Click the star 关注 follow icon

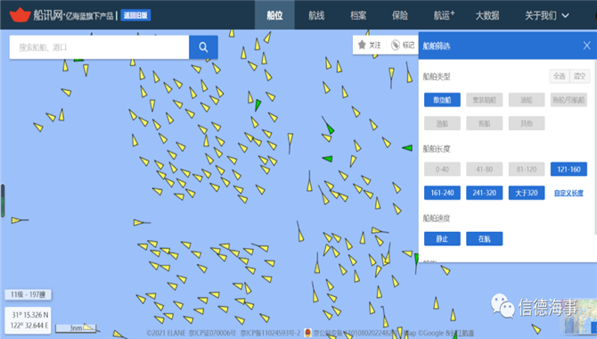(x=362, y=45)
